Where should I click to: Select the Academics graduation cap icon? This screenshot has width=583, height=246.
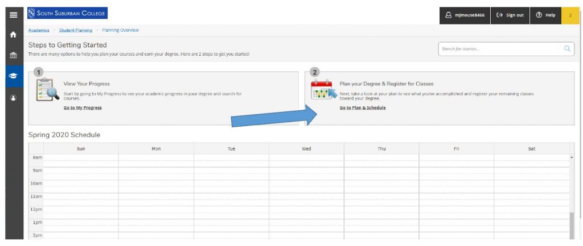(14, 76)
